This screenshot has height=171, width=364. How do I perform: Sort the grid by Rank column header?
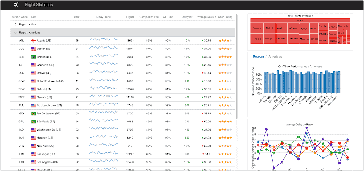pos(77,17)
